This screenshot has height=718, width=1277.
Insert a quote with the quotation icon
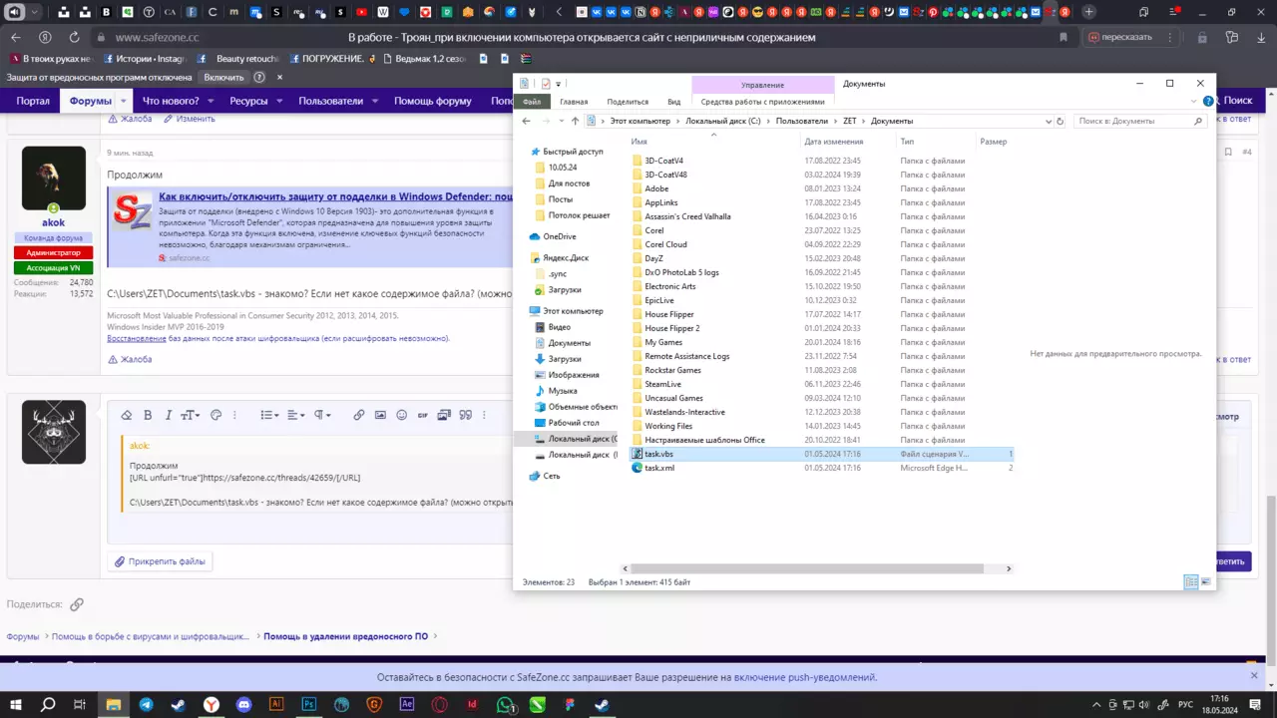(465, 415)
